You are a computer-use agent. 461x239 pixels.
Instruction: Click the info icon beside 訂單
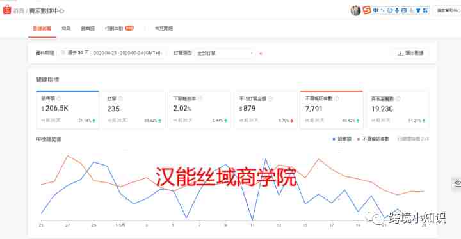tap(120, 98)
